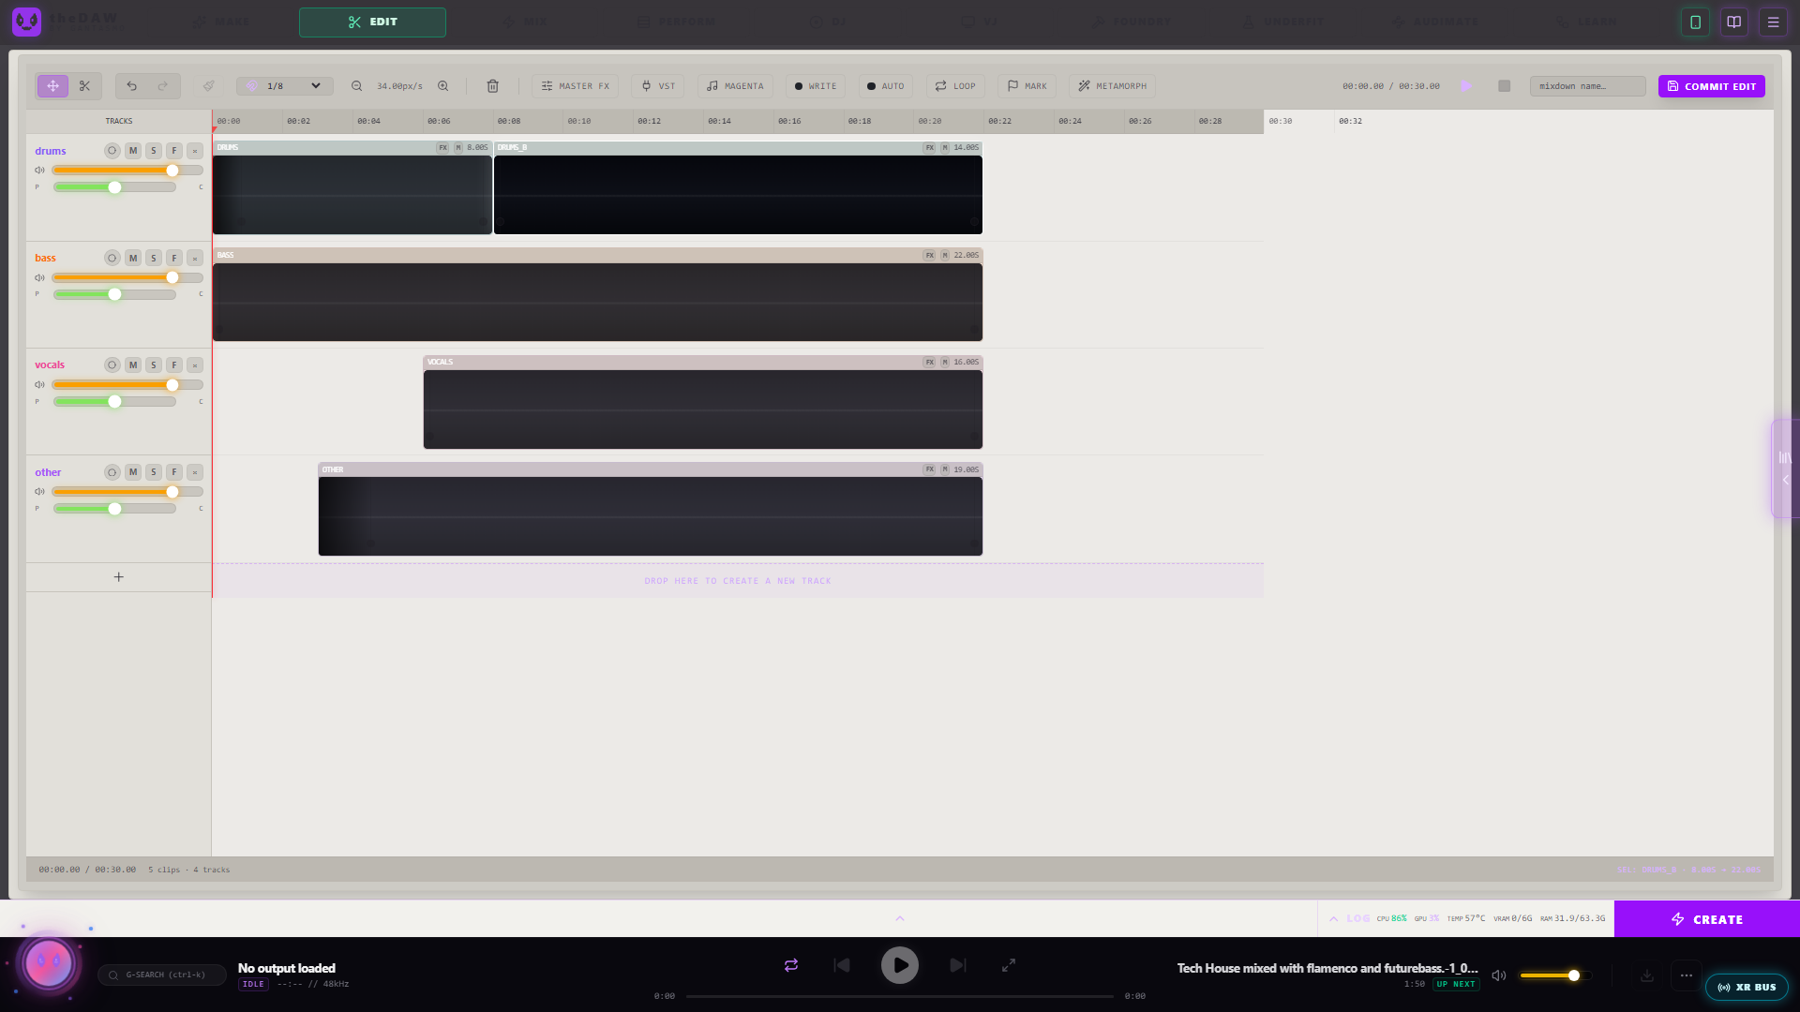Click the COMMIT EDIT button
This screenshot has width=1800, height=1012.
tap(1712, 86)
